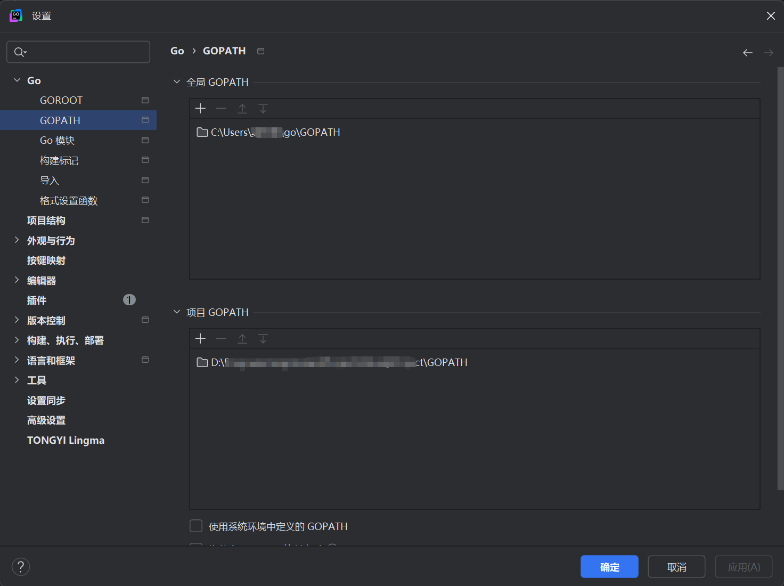Click move down arrow in 项目 GOPATH toolbar
784x586 pixels.
click(x=263, y=339)
